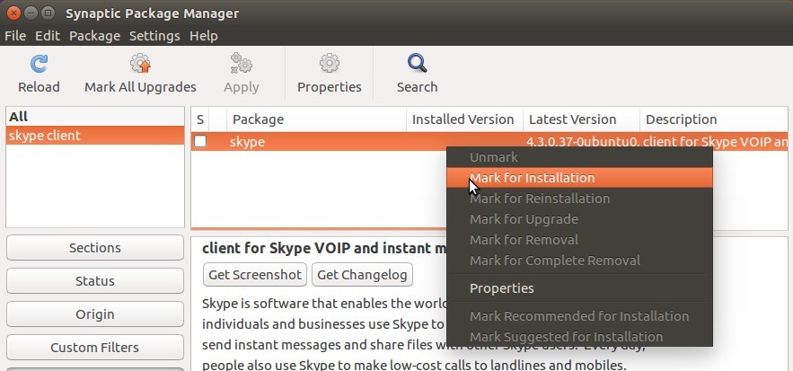
Task: Open the File menu
Action: click(x=15, y=36)
